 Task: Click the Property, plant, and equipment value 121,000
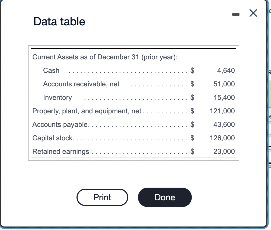point(222,111)
